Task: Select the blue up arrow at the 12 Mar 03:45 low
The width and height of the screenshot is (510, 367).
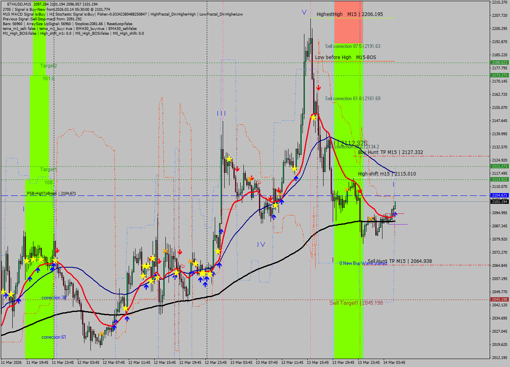Action: [x=114, y=328]
